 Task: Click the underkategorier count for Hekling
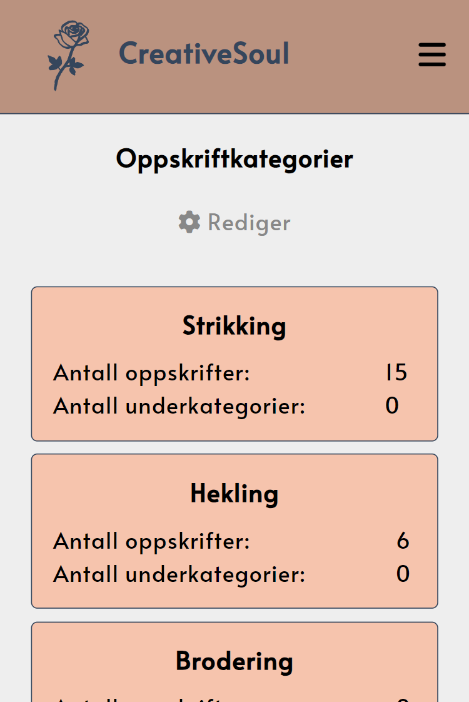tap(403, 574)
